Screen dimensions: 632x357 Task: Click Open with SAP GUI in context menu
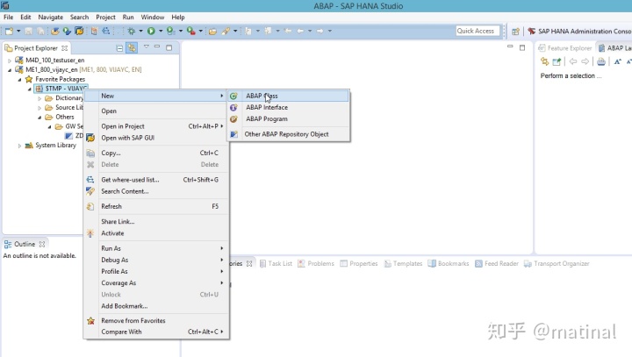[x=156, y=138]
